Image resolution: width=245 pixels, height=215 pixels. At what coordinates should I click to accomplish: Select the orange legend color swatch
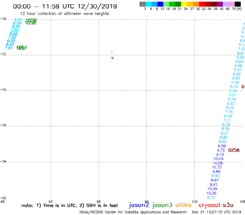(196, 4)
